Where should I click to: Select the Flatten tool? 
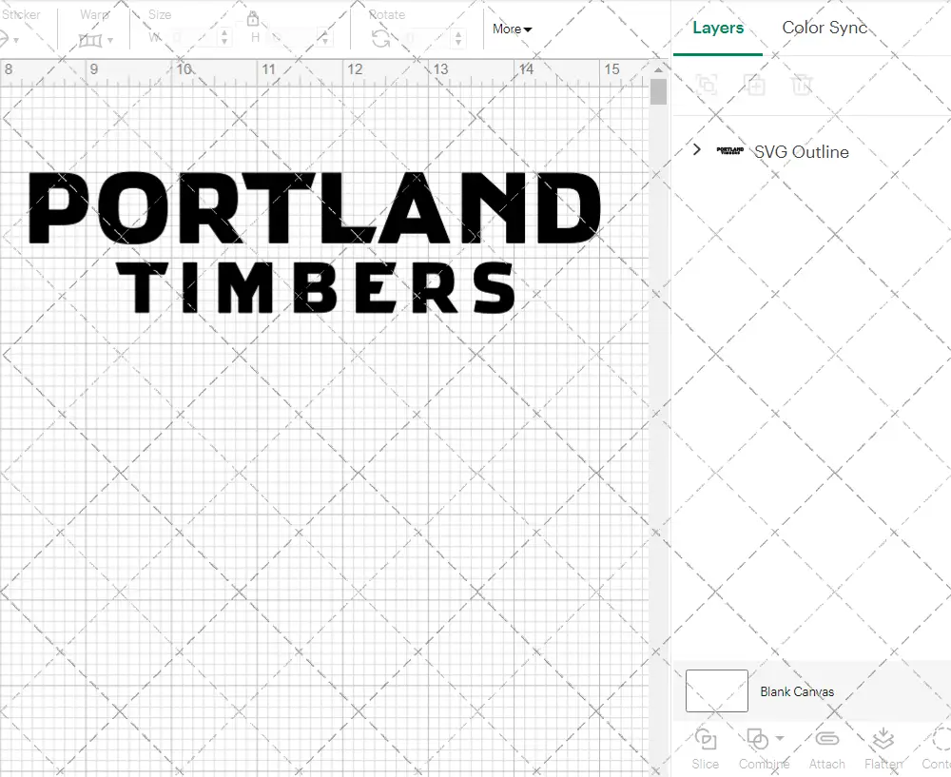coord(882,746)
